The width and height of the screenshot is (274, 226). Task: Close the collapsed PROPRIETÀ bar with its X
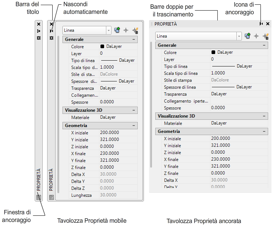[39, 24]
